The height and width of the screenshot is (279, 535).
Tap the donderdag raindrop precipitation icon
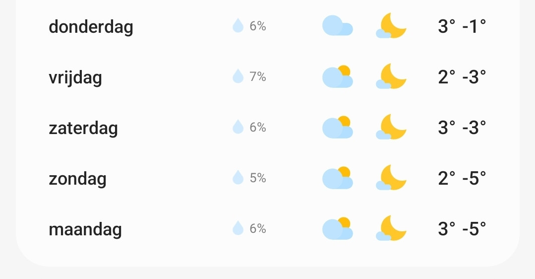[238, 26]
